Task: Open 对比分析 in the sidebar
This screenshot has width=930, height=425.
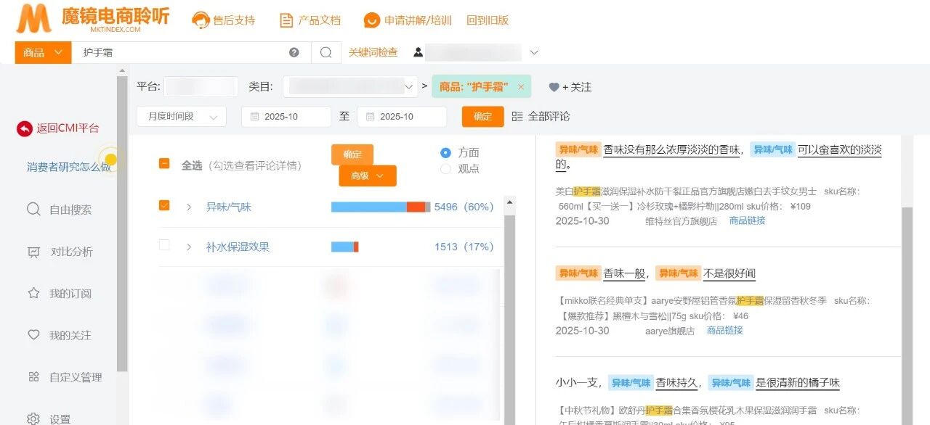Action: (x=71, y=252)
